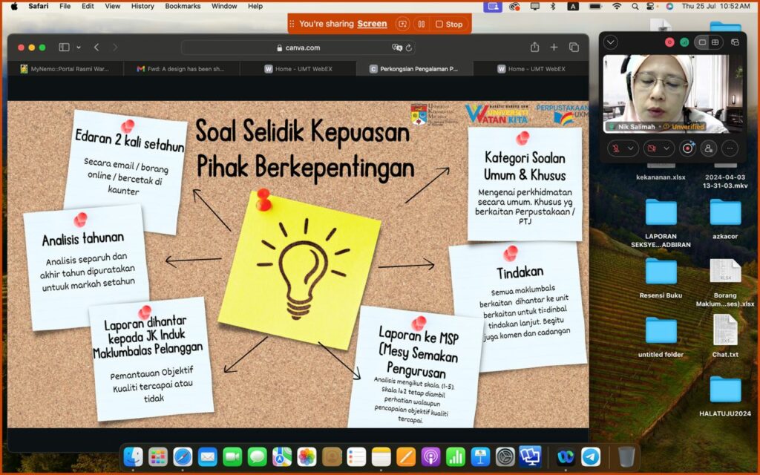The image size is (760, 475).
Task: Open Telegram from the Dock
Action: tap(591, 456)
